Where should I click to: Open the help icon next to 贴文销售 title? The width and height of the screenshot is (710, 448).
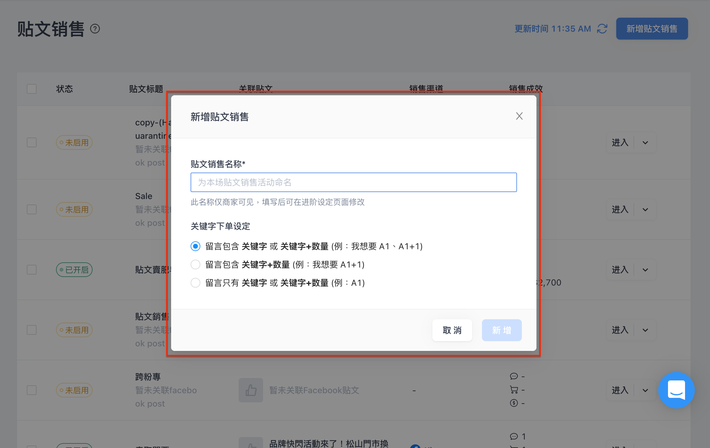[x=95, y=29]
